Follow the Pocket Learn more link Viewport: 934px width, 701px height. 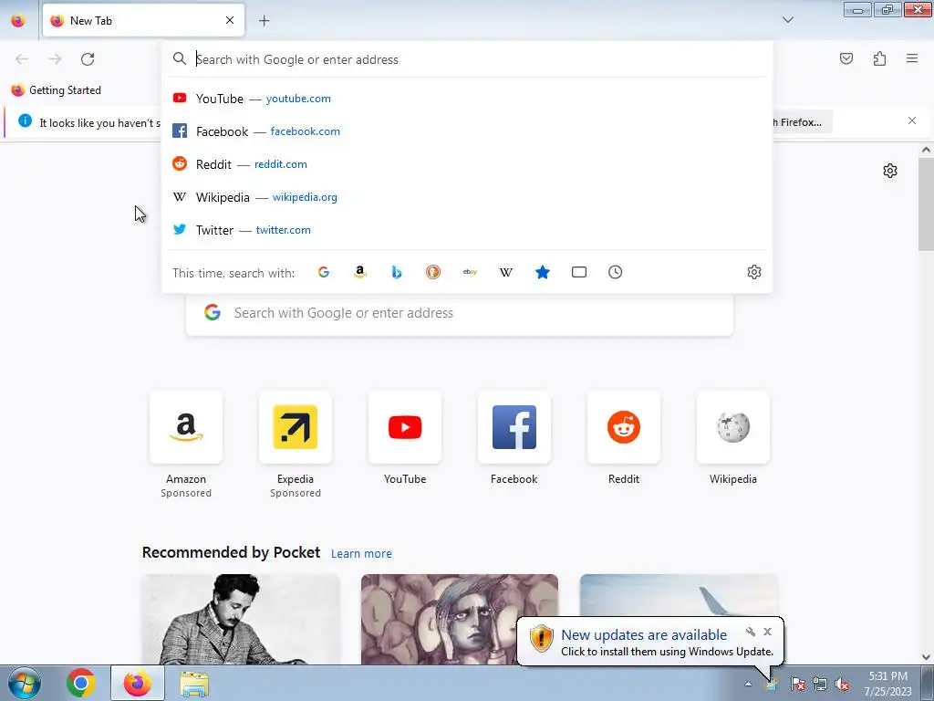pos(361,554)
